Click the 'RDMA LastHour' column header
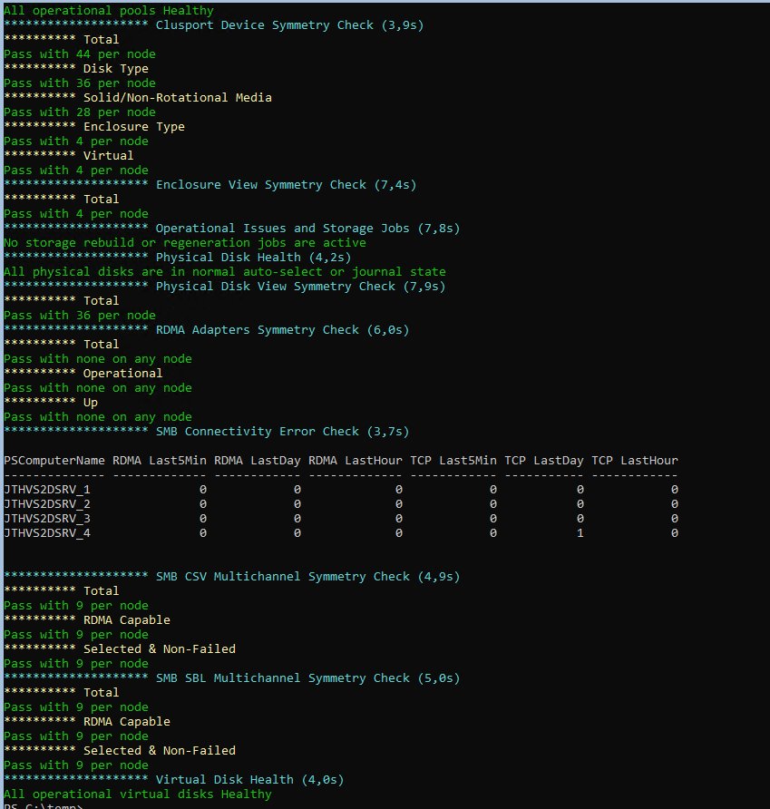The width and height of the screenshot is (770, 809). coord(355,460)
